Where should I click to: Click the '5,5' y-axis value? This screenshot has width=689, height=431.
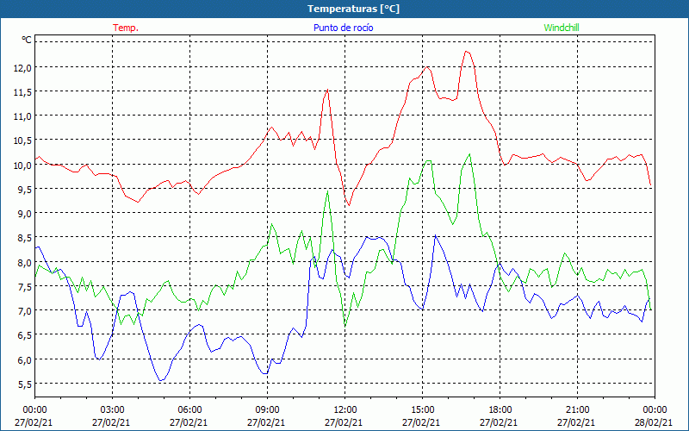24,384
